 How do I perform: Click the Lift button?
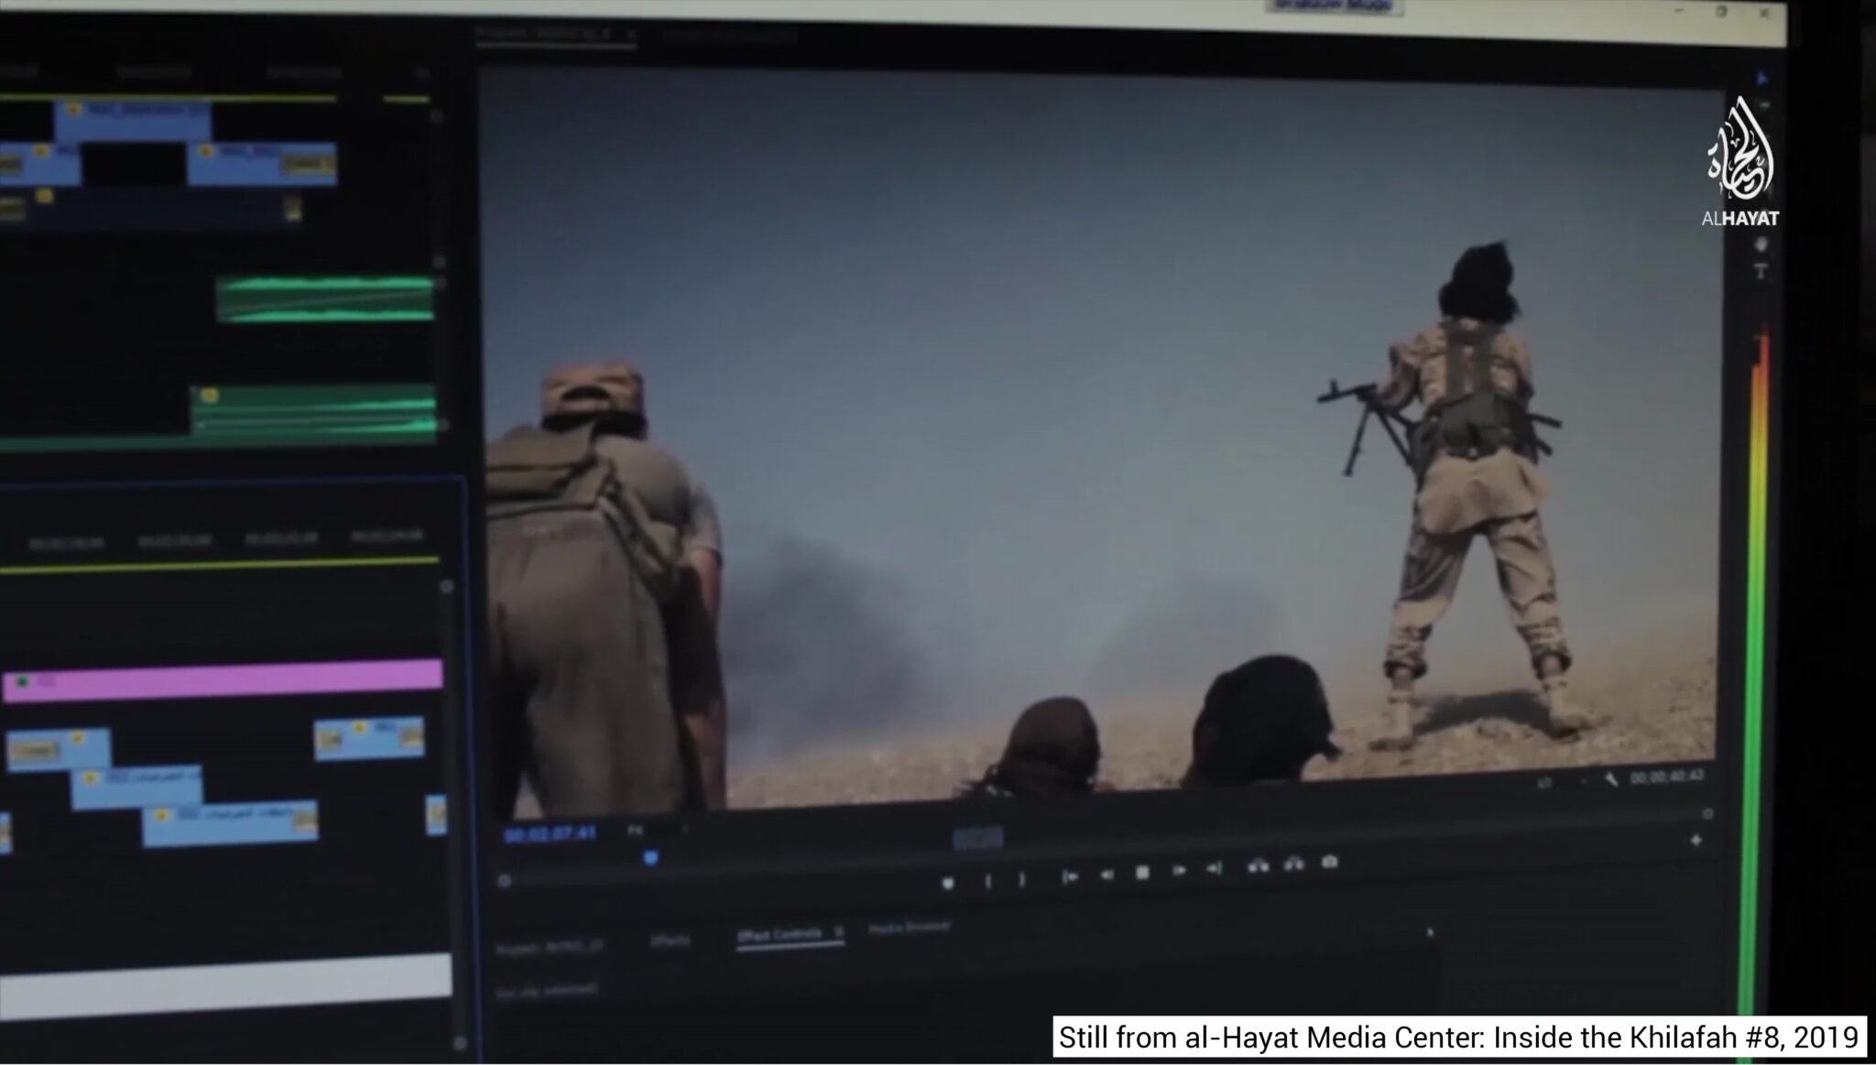1259,865
